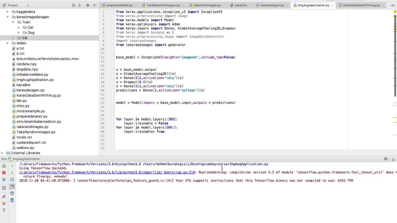Open Run panel help
This screenshot has height=223, width=397.
click(x=4, y=211)
